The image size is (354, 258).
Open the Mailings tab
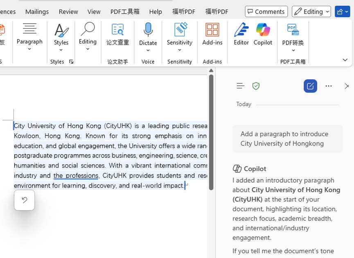[37, 12]
